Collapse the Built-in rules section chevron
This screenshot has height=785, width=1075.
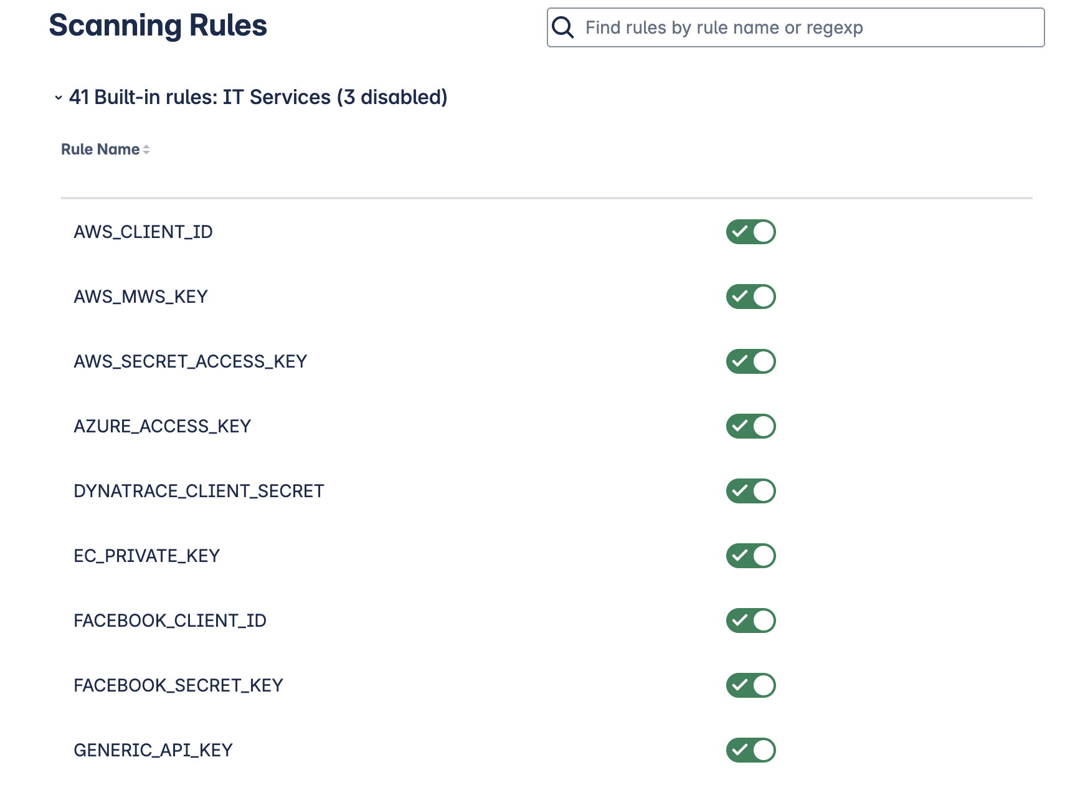pos(59,98)
